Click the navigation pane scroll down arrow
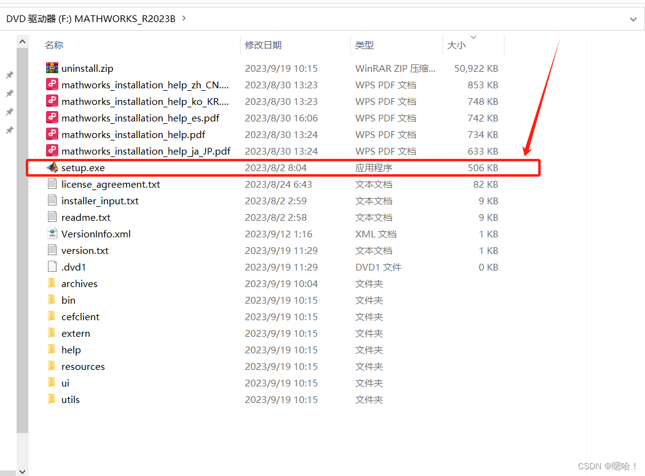 pos(23,472)
